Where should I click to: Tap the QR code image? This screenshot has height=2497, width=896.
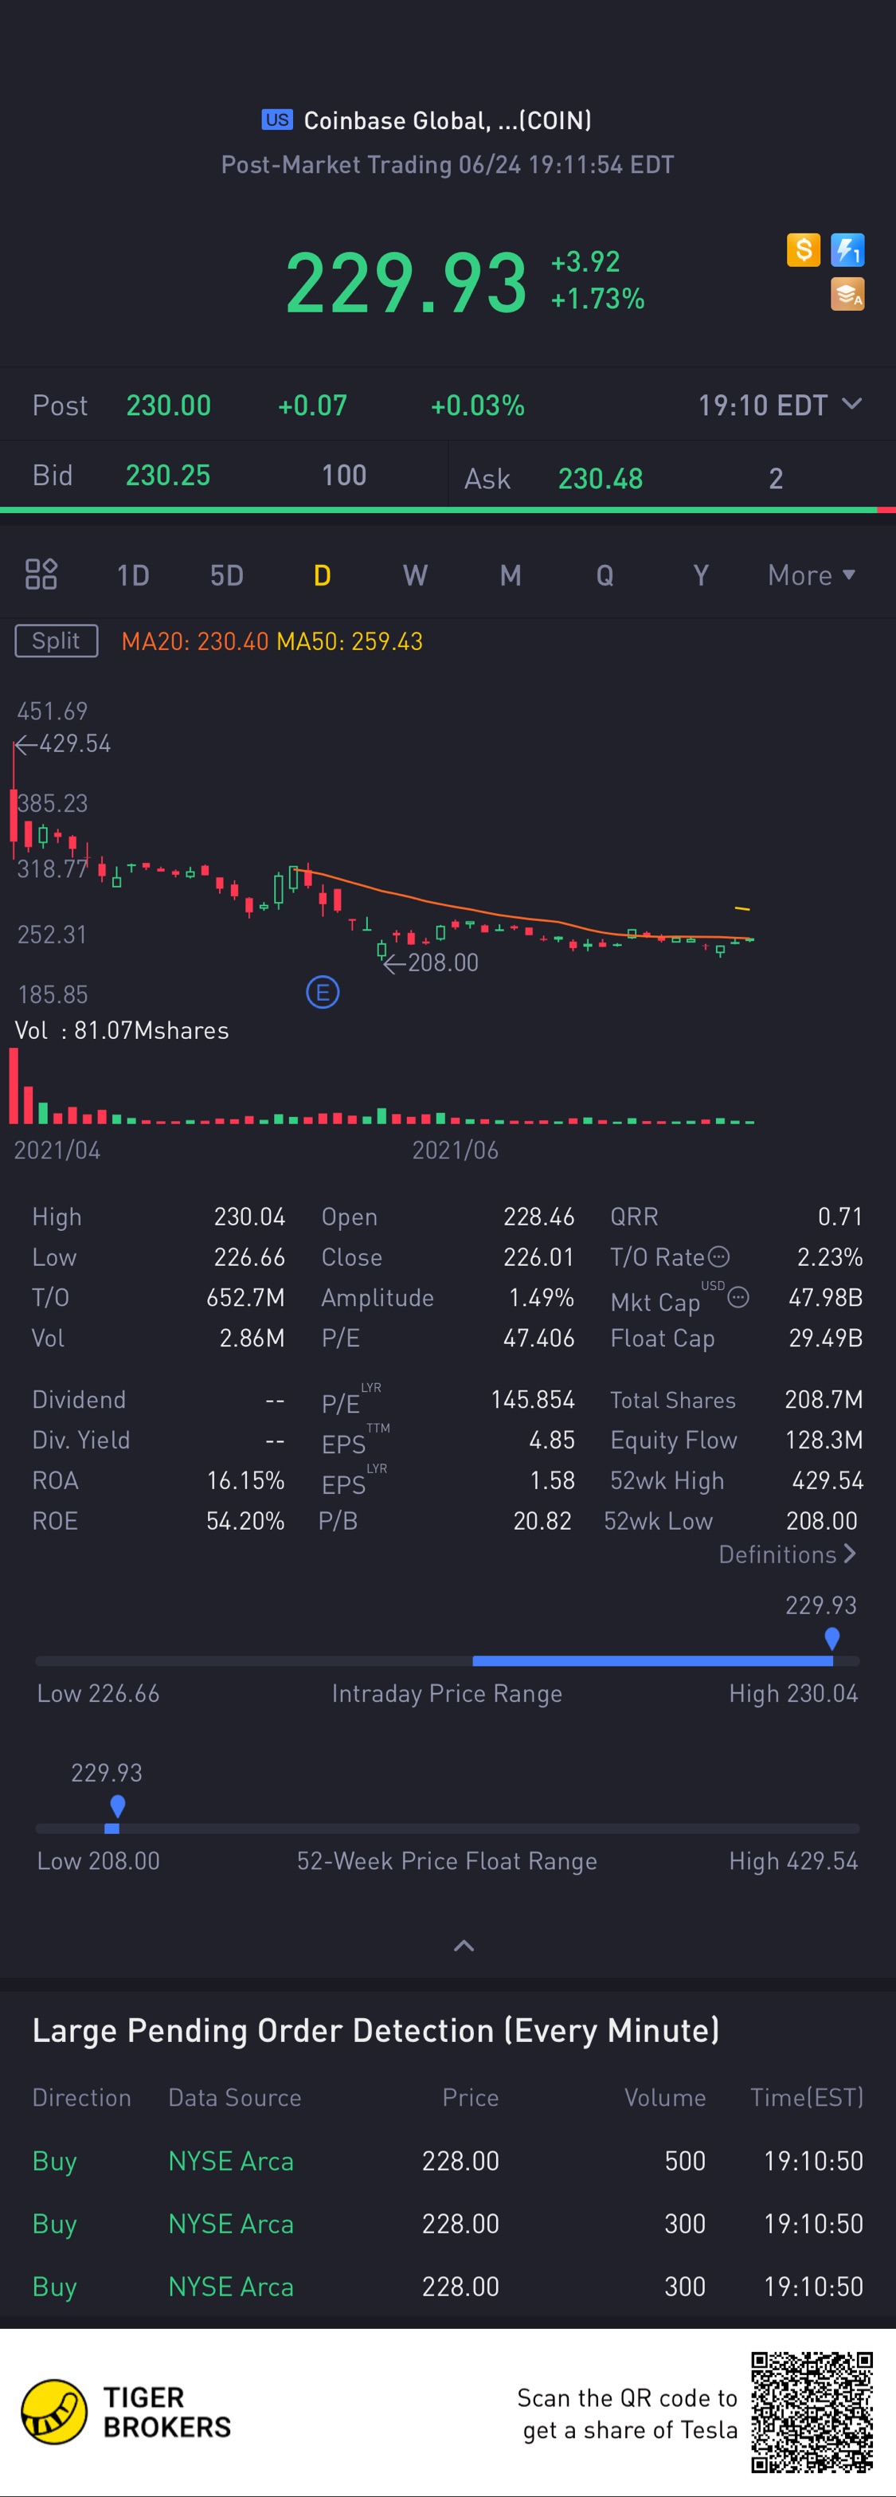click(812, 2412)
